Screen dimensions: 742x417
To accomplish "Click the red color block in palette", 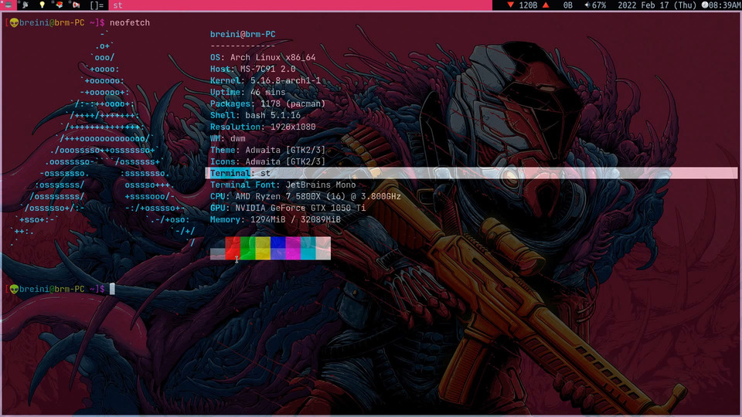I will (x=233, y=248).
